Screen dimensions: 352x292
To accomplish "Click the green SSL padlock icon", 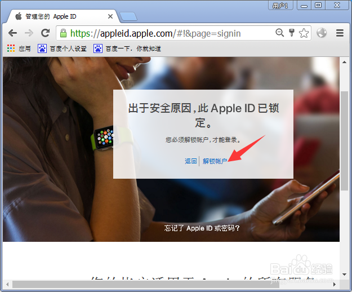I will pyautogui.click(x=63, y=33).
